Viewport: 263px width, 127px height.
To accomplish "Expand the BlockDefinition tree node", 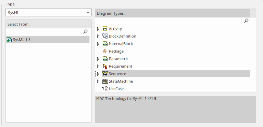I will pos(98,36).
